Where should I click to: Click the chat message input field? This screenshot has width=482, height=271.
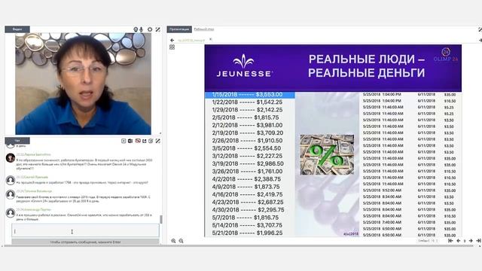(x=85, y=230)
